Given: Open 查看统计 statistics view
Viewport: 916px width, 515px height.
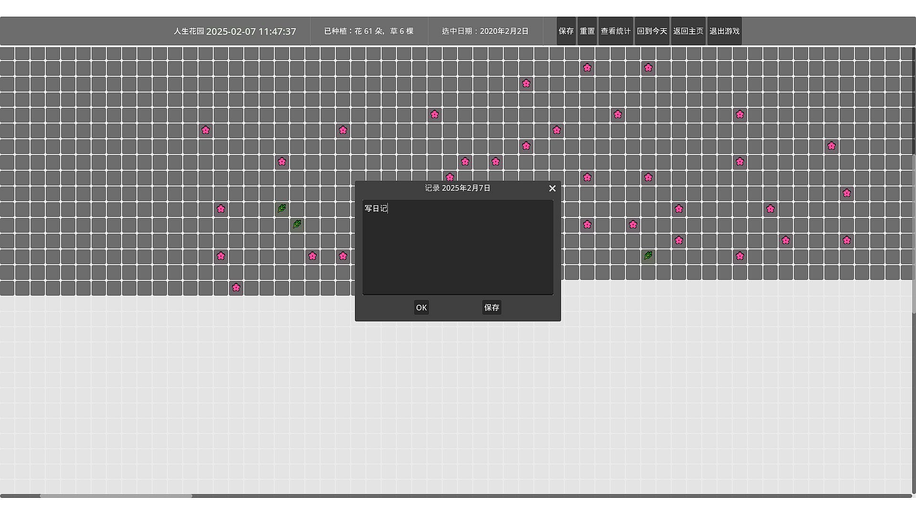Looking at the screenshot, I should click(615, 31).
